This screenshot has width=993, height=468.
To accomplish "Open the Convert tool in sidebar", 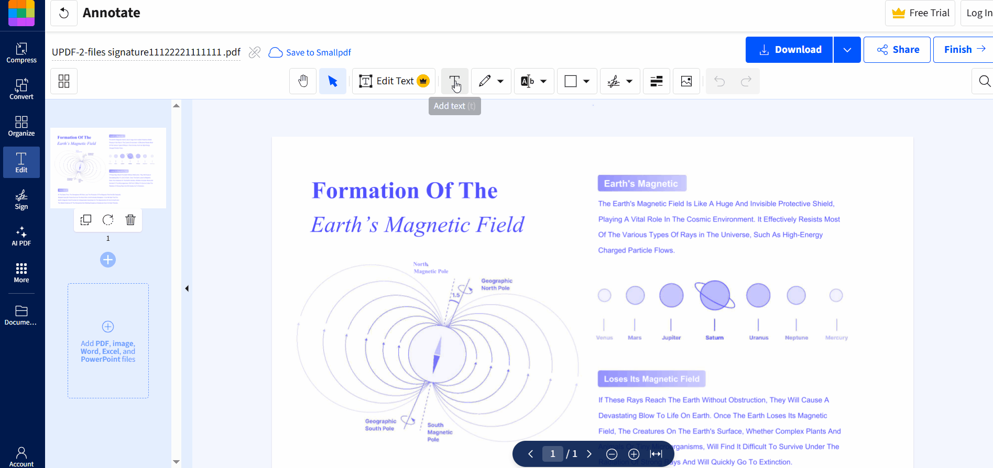I will coord(21,90).
